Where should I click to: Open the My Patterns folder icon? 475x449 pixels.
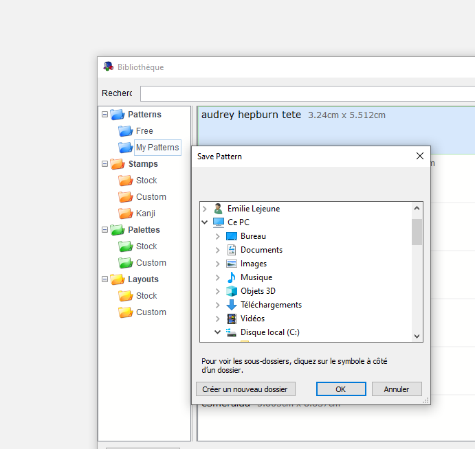[125, 148]
